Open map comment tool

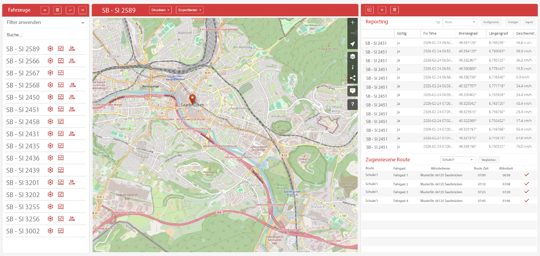[352, 91]
